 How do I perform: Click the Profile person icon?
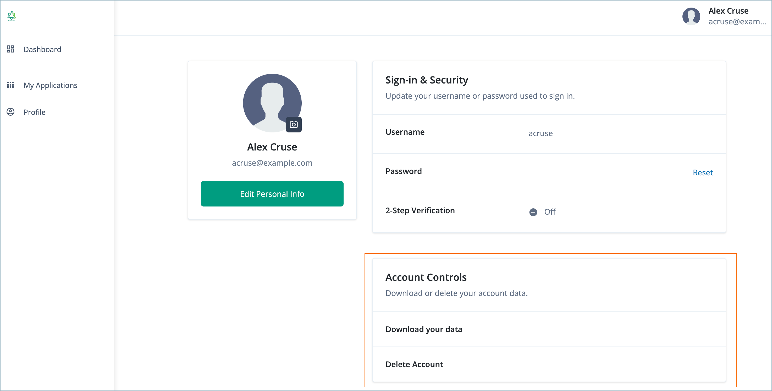[10, 112]
